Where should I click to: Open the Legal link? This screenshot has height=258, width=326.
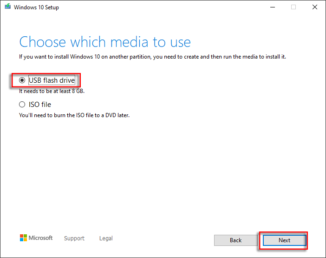coord(106,238)
